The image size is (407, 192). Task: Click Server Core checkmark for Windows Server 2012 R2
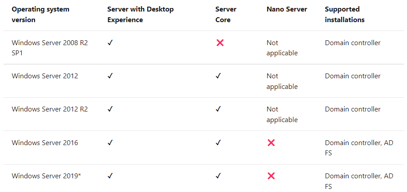click(218, 109)
